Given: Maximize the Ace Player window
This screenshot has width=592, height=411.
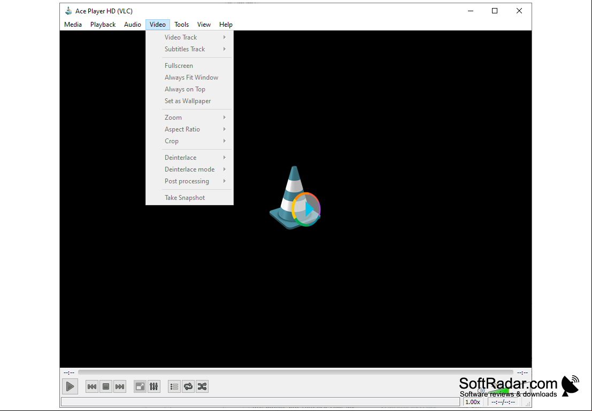Looking at the screenshot, I should 495,11.
